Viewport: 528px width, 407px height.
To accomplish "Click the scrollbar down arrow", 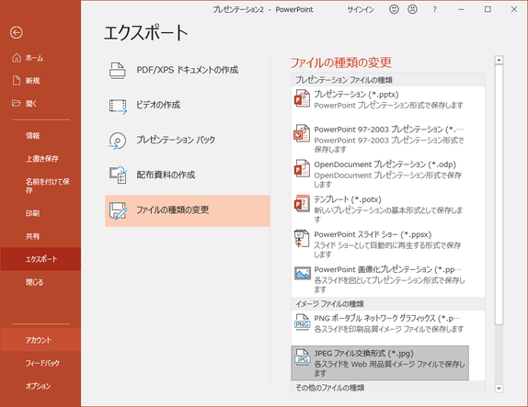I will [499, 389].
